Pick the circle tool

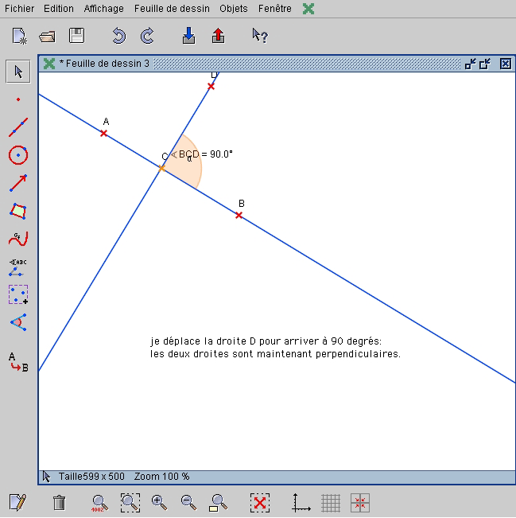click(18, 155)
